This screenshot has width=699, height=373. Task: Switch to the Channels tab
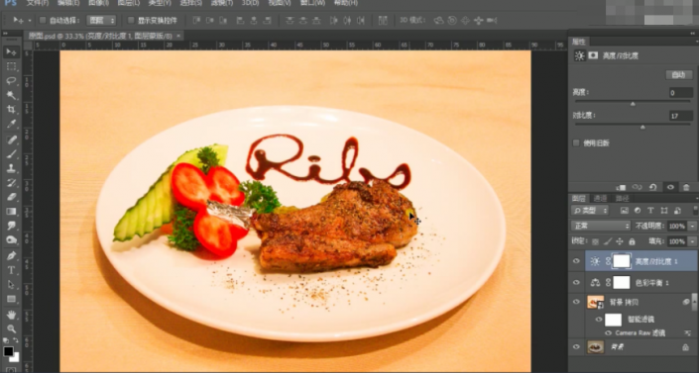(x=600, y=199)
